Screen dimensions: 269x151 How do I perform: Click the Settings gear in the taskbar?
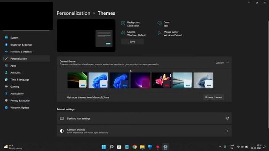click(165, 147)
